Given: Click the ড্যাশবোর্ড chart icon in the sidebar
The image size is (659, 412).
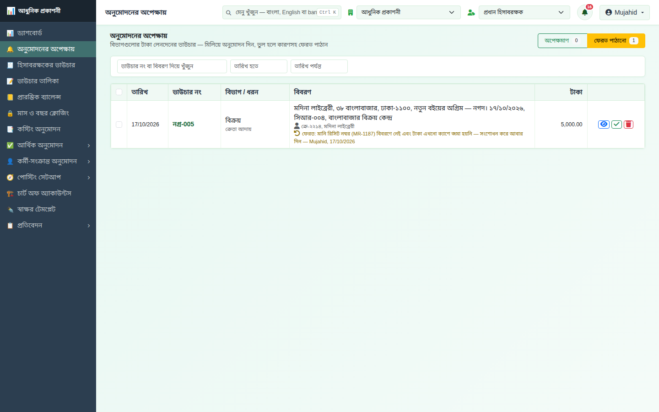Looking at the screenshot, I should (x=10, y=33).
